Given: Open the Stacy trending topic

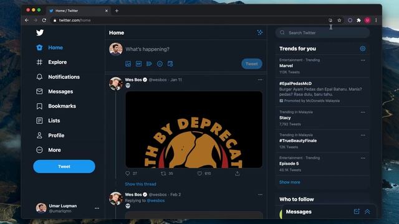Looking at the screenshot, I should click(x=285, y=118).
